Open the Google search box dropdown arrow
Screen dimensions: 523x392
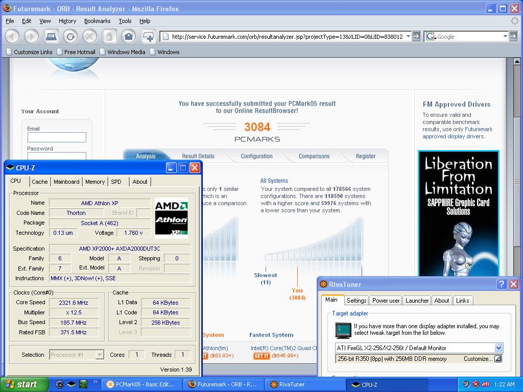click(x=505, y=36)
